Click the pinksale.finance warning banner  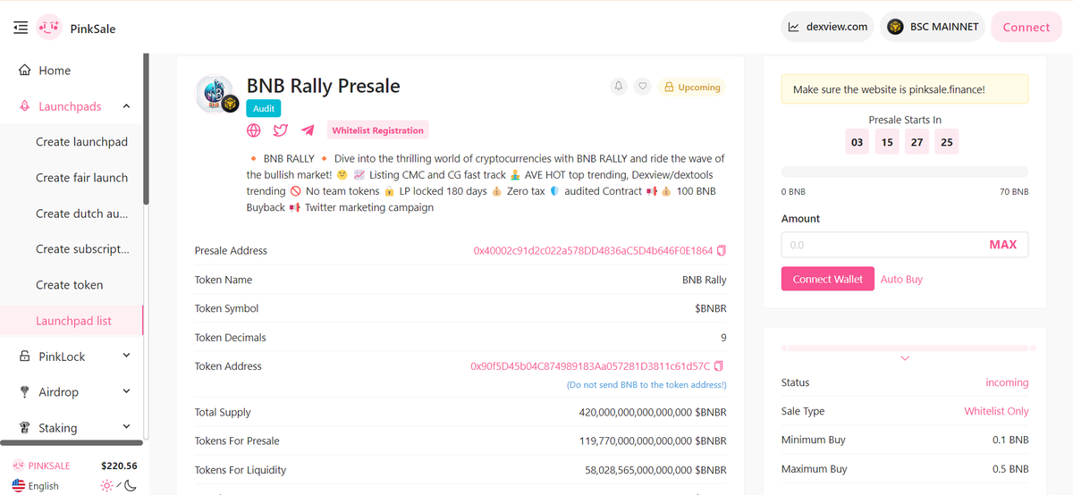(x=905, y=89)
